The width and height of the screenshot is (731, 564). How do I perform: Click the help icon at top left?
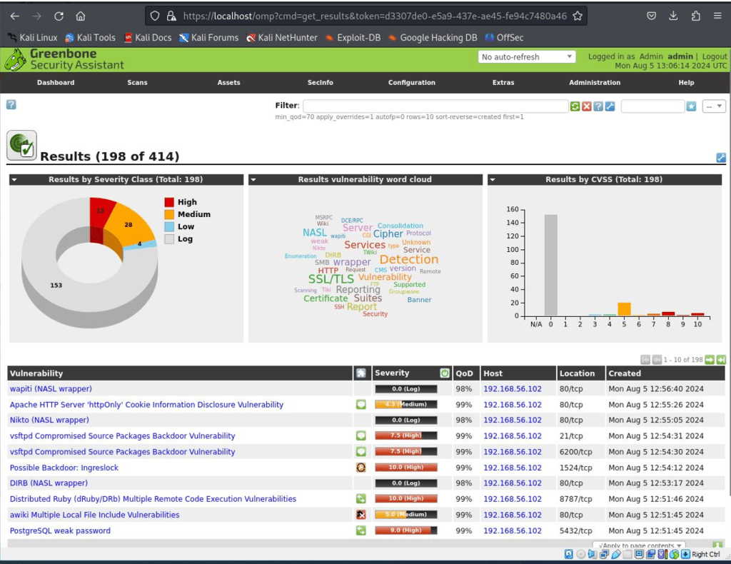coord(11,105)
